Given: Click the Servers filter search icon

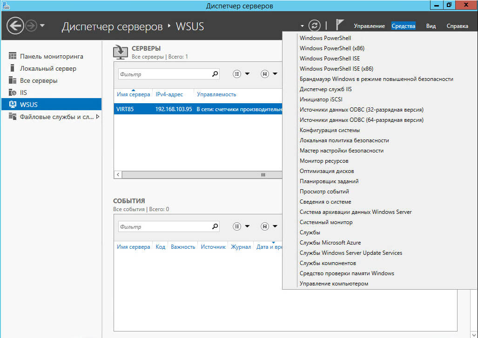Looking at the screenshot, I should coord(215,73).
